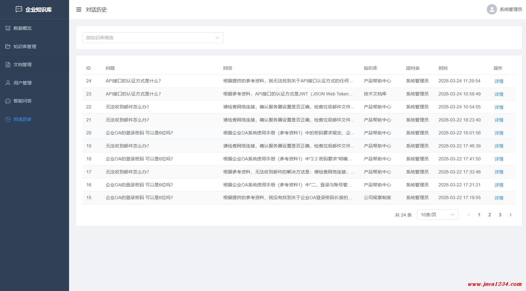
Task: Open 详情 for conversation ID 24
Action: [499, 81]
